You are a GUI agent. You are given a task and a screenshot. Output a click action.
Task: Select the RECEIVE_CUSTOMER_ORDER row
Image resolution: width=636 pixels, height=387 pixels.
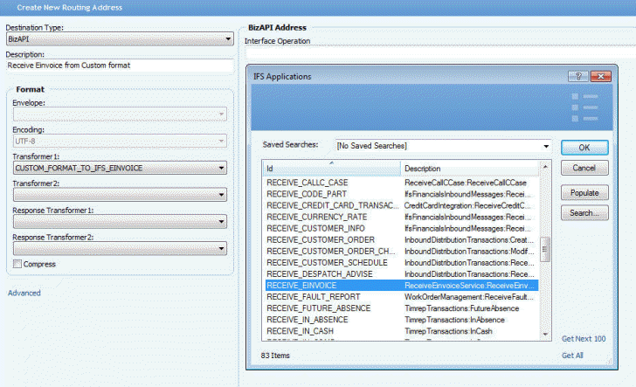coord(402,239)
